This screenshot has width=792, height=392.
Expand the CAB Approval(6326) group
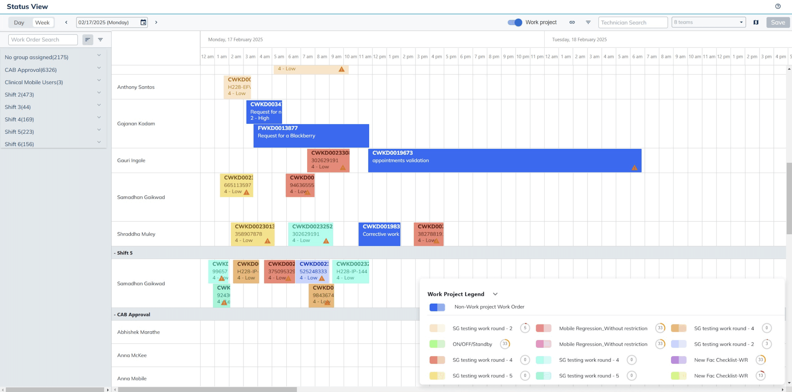99,68
